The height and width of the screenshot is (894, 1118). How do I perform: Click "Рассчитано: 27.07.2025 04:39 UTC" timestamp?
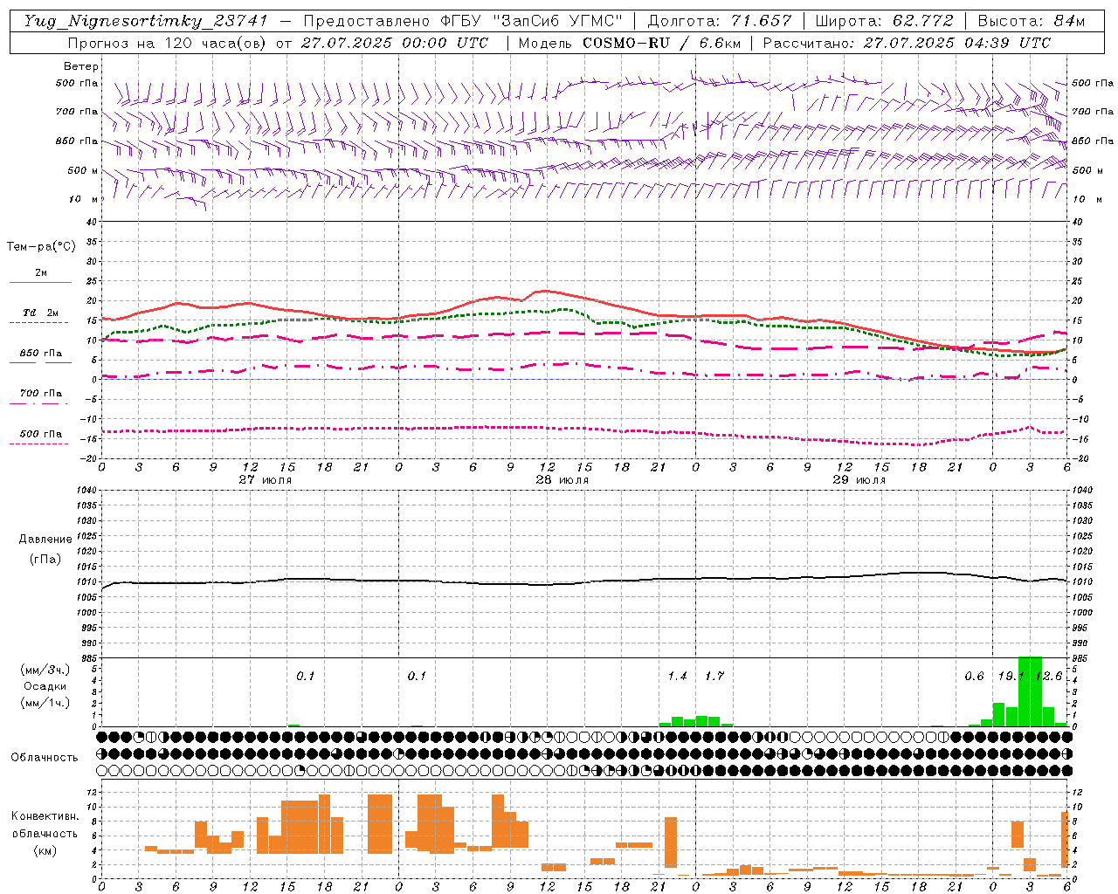907,43
